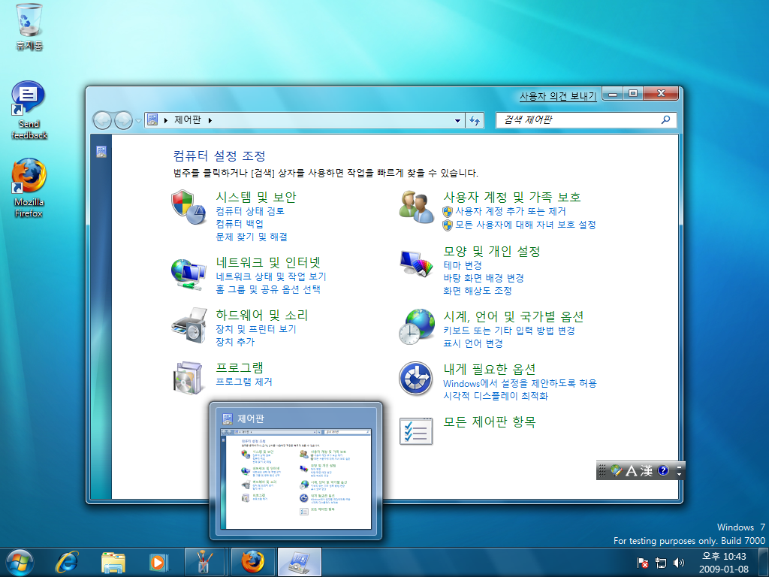Click the 제어판 breadcrumb in address bar
Viewport: 769px width, 577px height.
(x=187, y=119)
